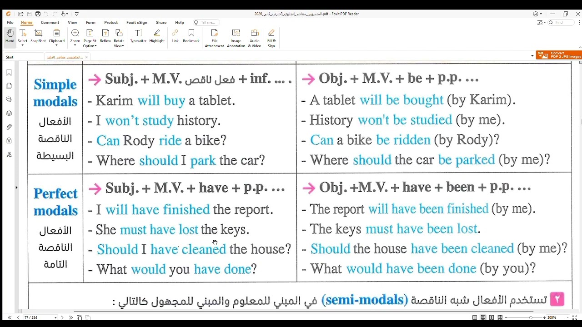Open the Form ribbon tab
Screen dimensions: 582x327
pyautogui.click(x=90, y=22)
